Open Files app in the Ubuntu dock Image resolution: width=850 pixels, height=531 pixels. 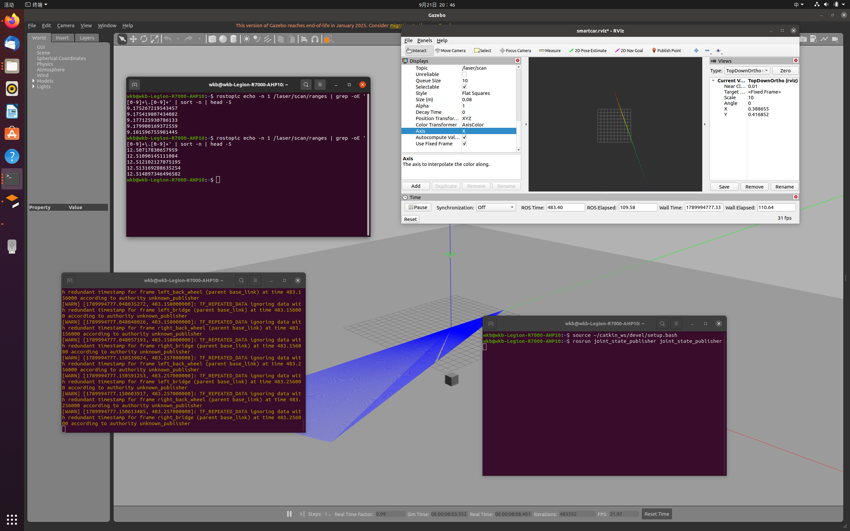point(12,66)
